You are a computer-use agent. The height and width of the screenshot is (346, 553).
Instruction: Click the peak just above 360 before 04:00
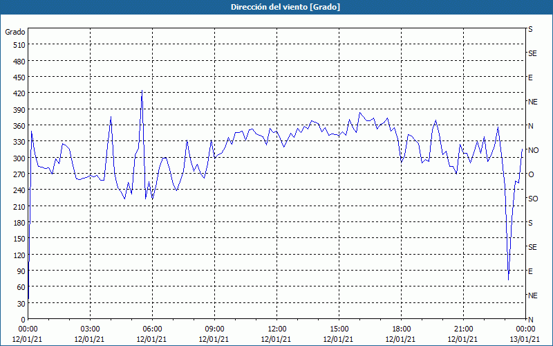[x=111, y=117]
